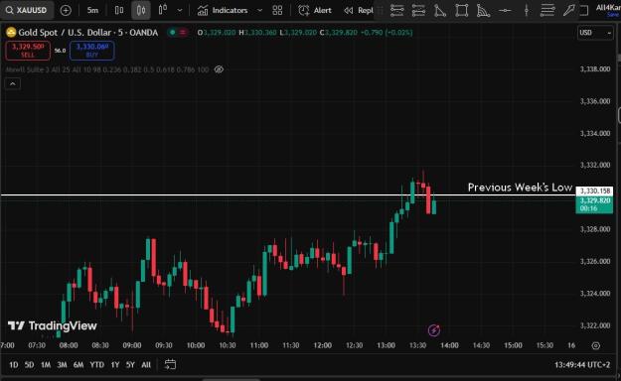This screenshot has width=621, height=381.
Task: Select the arrow marker drawing tool
Action: 568,10
